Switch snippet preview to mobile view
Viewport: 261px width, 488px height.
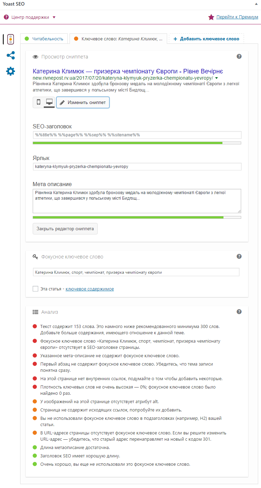click(39, 102)
